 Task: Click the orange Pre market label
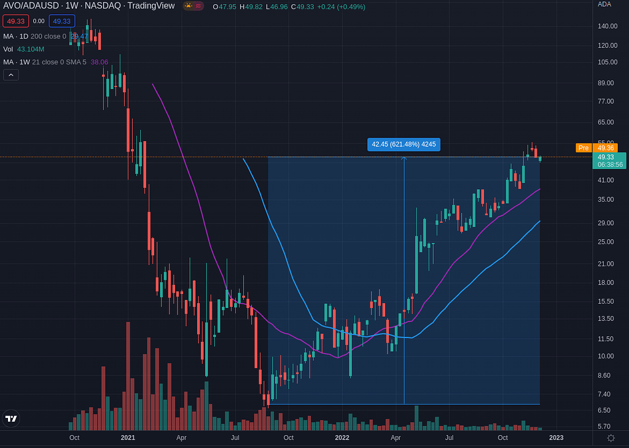(583, 148)
